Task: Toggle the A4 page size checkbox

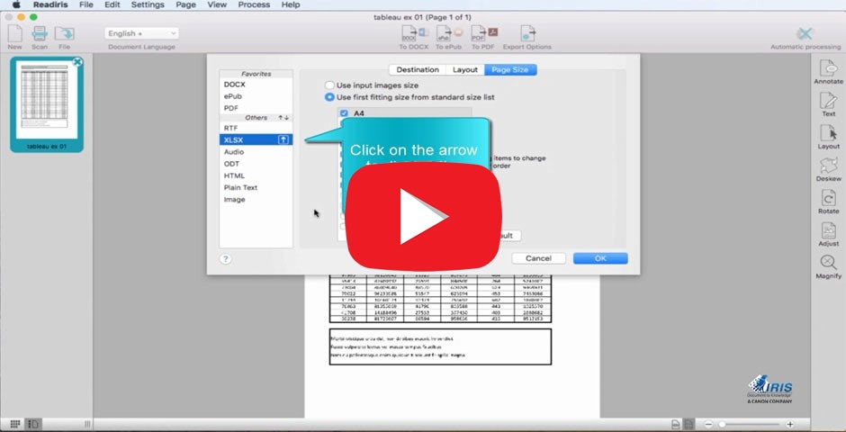Action: tap(344, 113)
